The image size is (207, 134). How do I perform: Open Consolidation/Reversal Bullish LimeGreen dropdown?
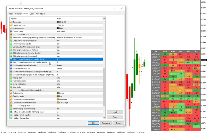[79, 99]
